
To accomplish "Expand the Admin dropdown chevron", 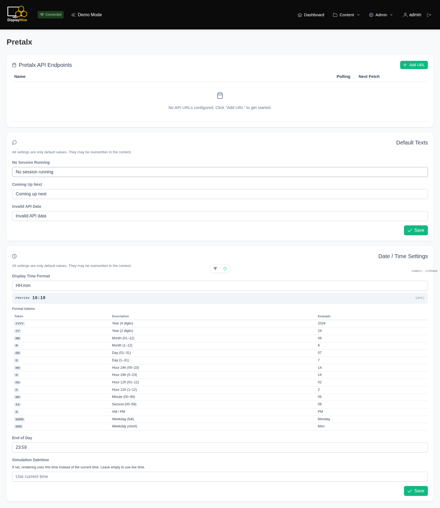I will pyautogui.click(x=391, y=15).
